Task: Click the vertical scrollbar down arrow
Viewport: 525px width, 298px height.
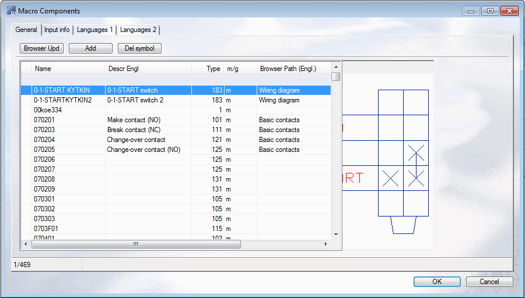Action: coord(335,234)
